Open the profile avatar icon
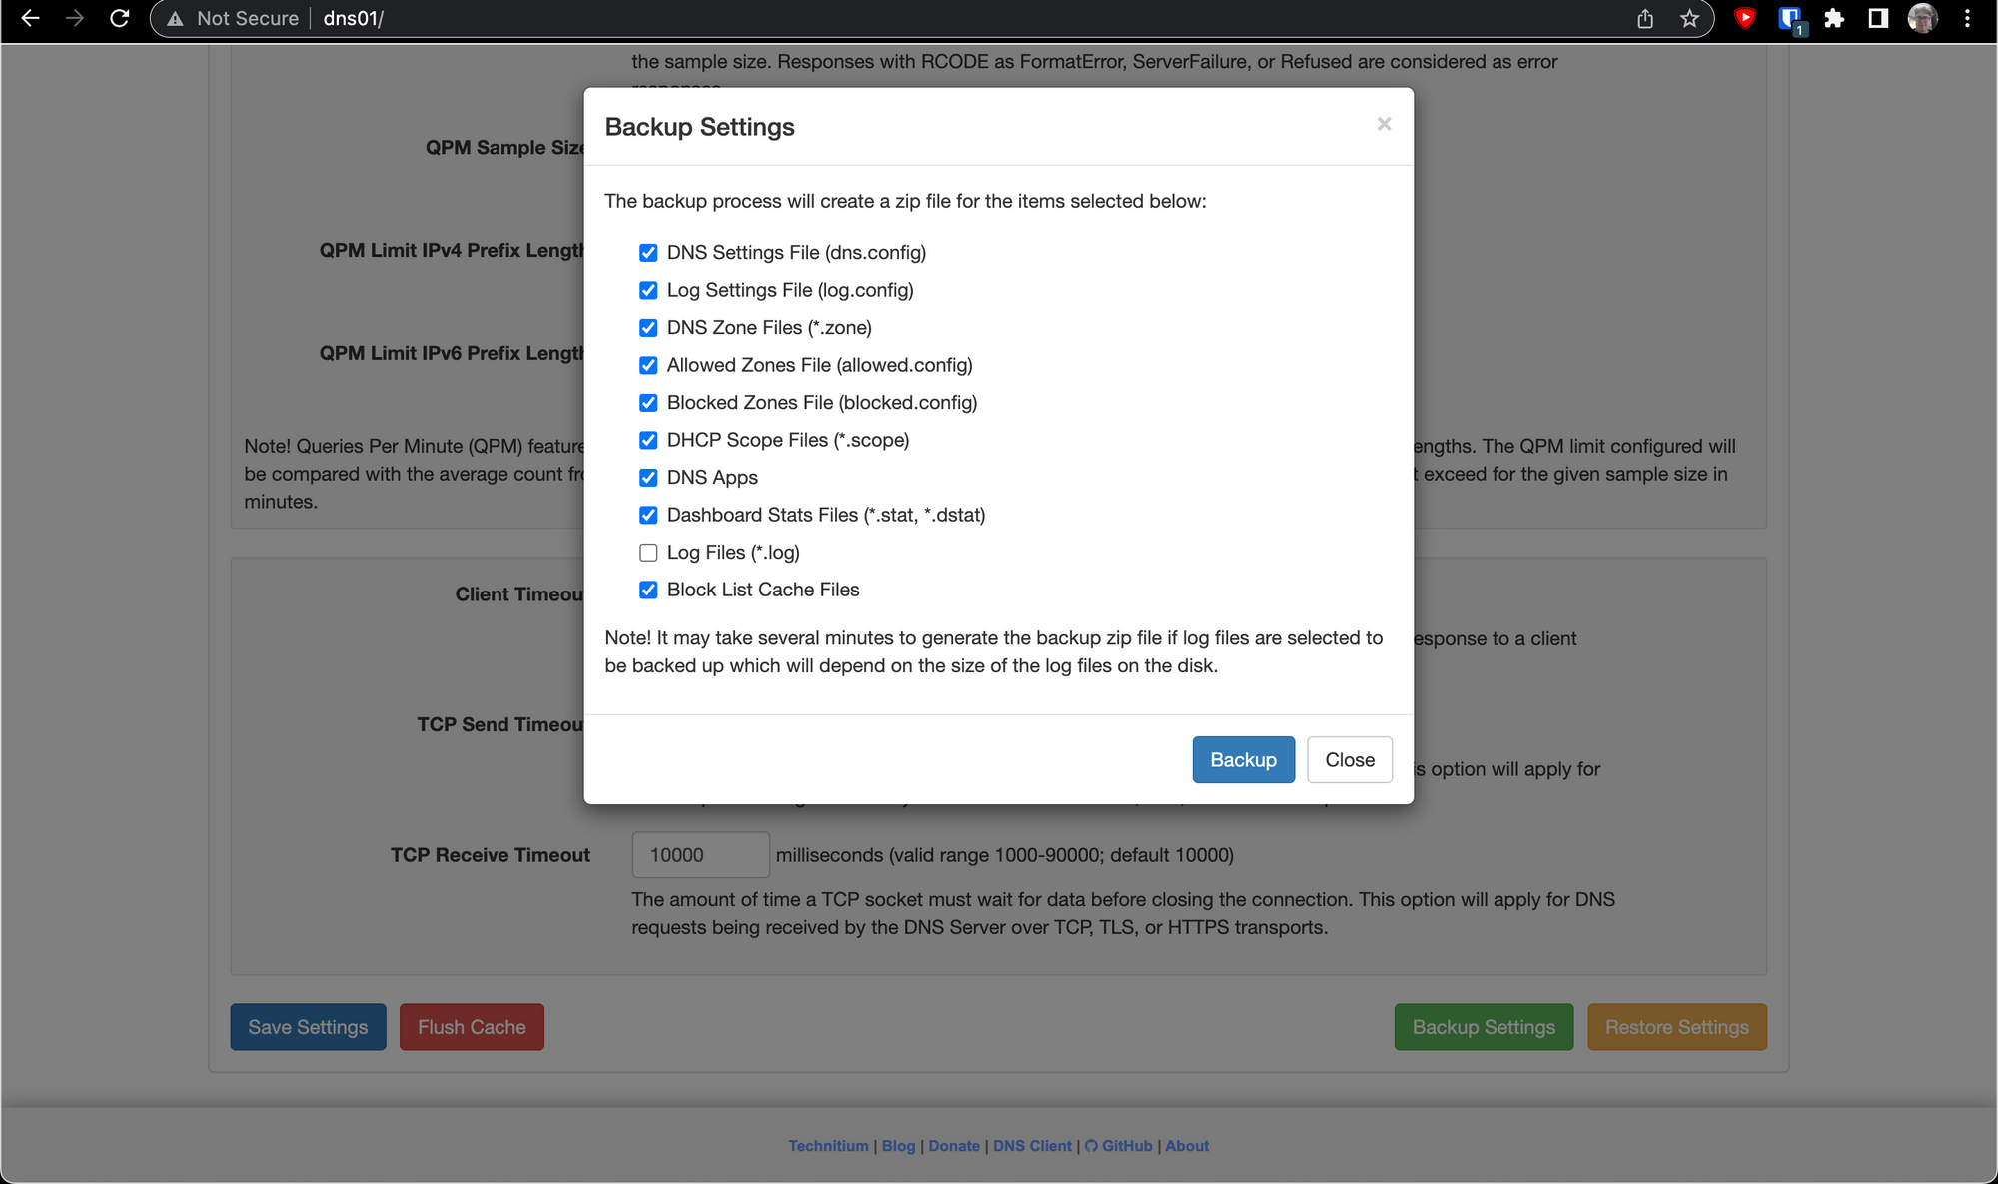The image size is (1998, 1184). point(1922,18)
